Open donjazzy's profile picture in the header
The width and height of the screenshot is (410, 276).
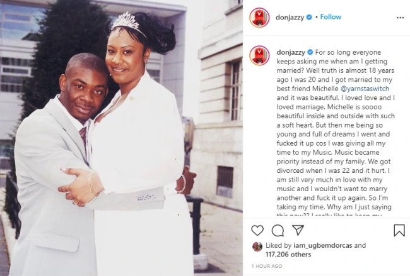pos(259,18)
